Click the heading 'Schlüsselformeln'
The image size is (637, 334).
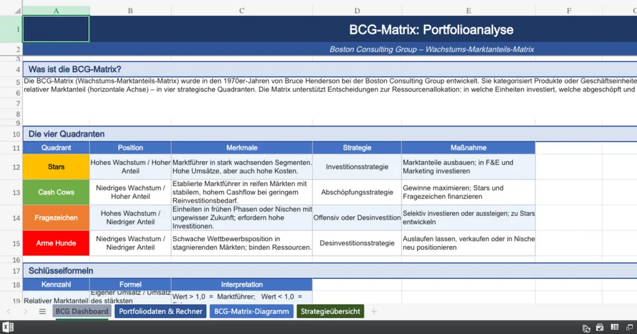pos(60,271)
